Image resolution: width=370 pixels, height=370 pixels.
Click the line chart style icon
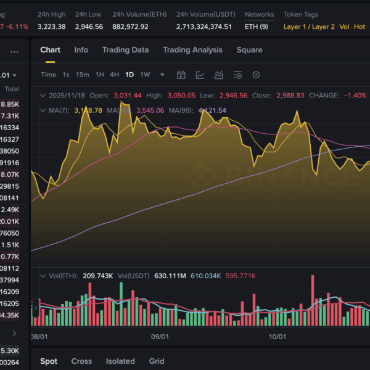(200, 75)
